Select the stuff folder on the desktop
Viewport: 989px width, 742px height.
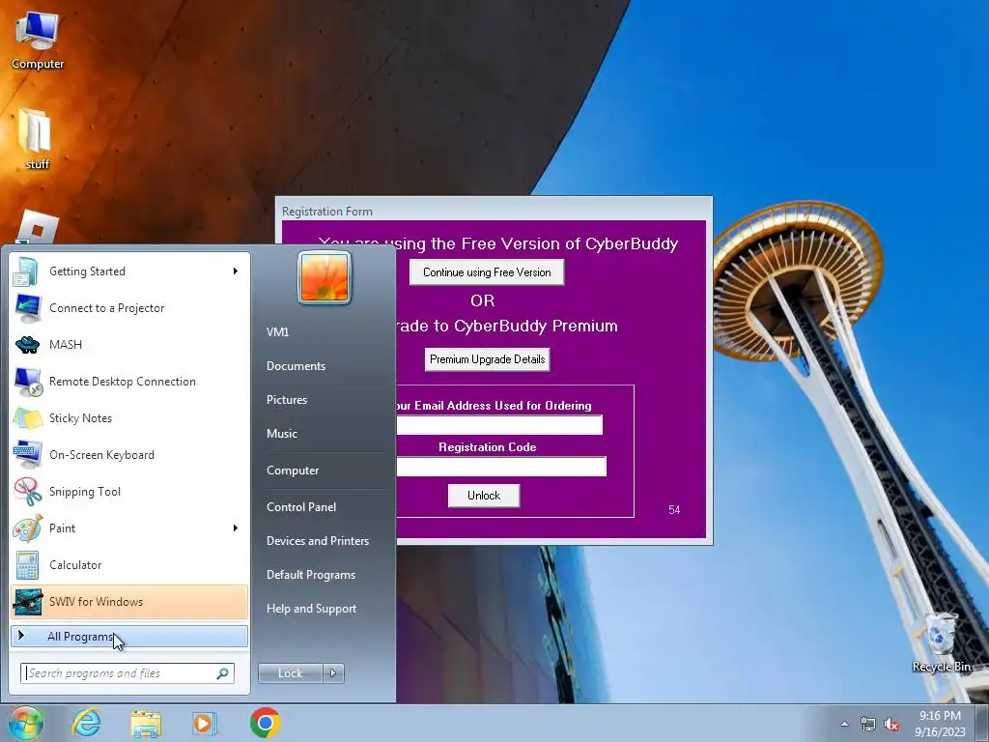(37, 139)
